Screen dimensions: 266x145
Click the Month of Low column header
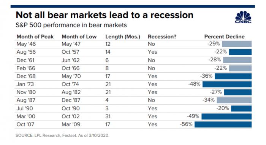coord(79,37)
